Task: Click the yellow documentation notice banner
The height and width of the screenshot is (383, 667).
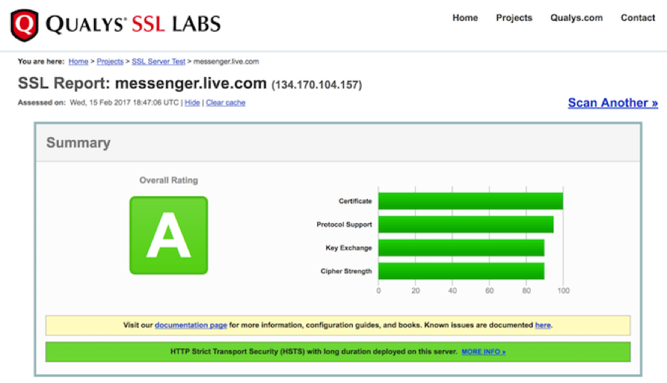Action: click(338, 325)
